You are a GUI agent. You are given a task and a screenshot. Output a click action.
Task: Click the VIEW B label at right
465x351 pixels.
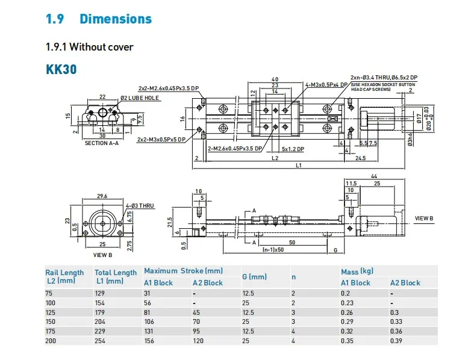pyautogui.click(x=424, y=219)
